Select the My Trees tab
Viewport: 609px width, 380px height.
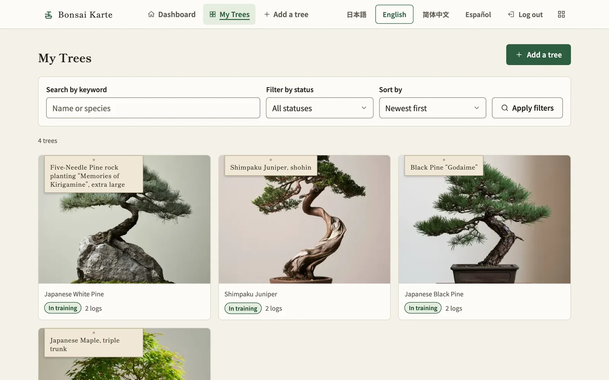229,14
